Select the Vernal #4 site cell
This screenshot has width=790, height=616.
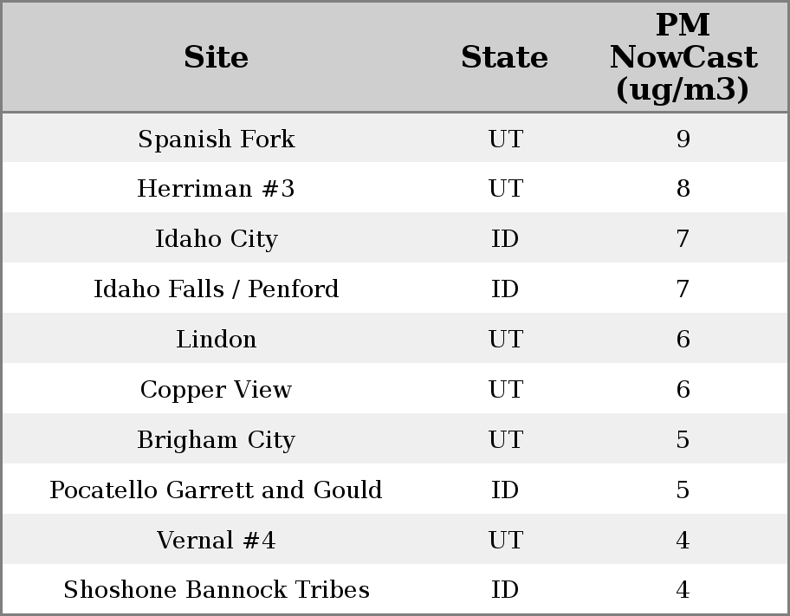(x=216, y=541)
